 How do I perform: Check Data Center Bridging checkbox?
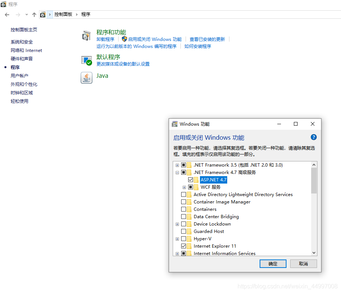pos(183,217)
